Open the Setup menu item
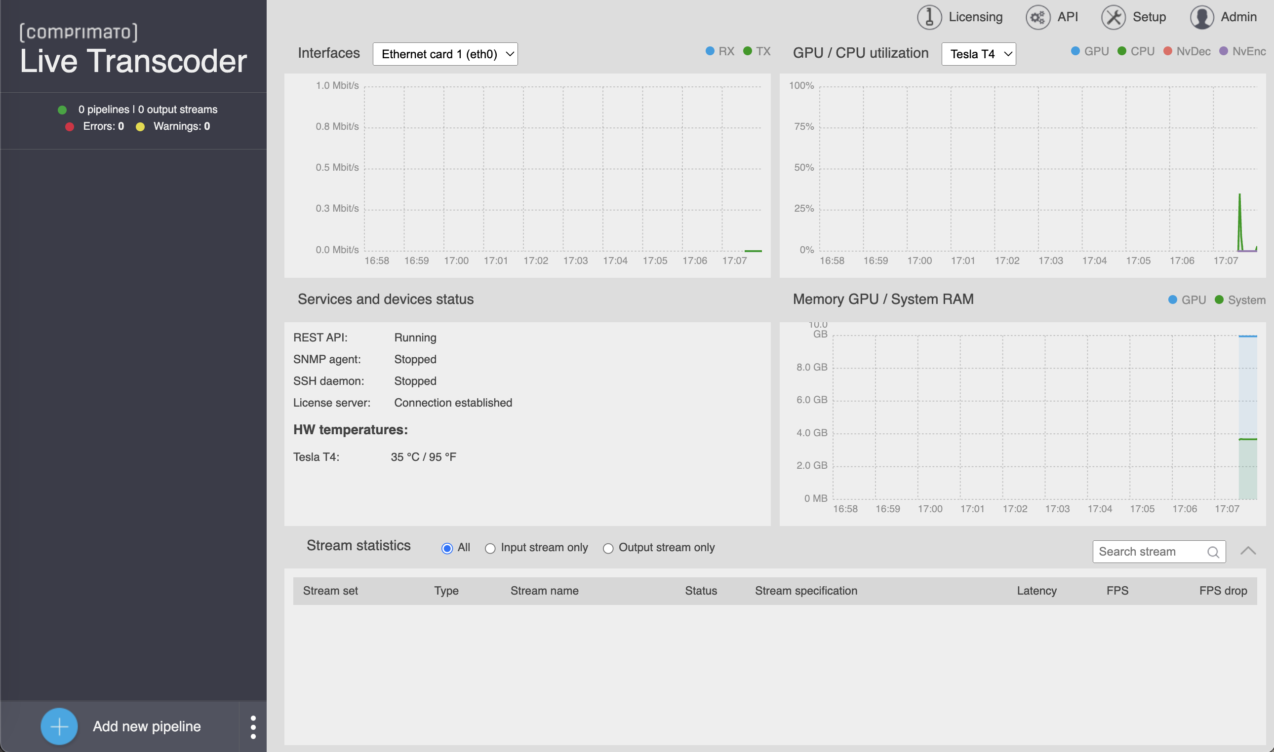This screenshot has height=752, width=1274. (x=1149, y=17)
